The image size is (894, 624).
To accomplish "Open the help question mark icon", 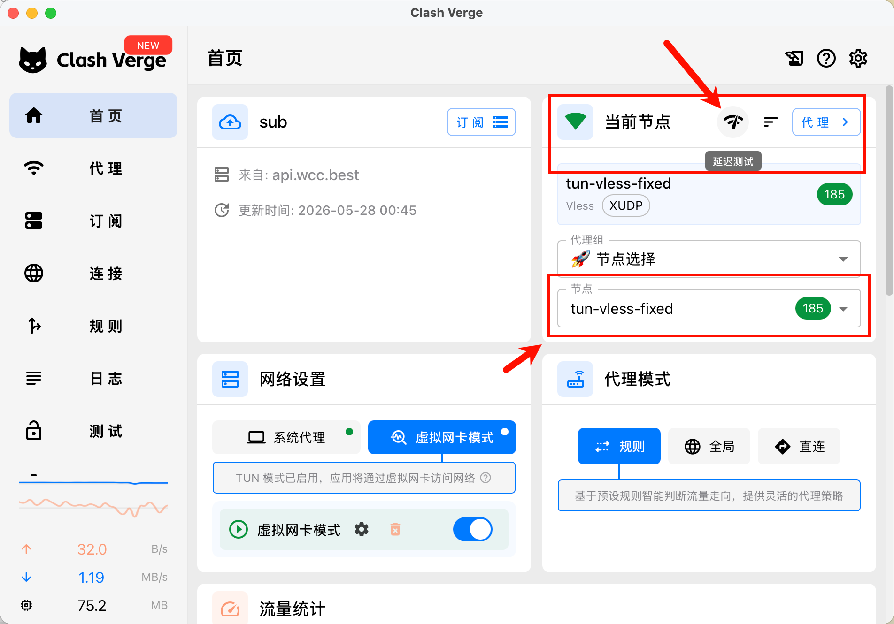I will [826, 58].
